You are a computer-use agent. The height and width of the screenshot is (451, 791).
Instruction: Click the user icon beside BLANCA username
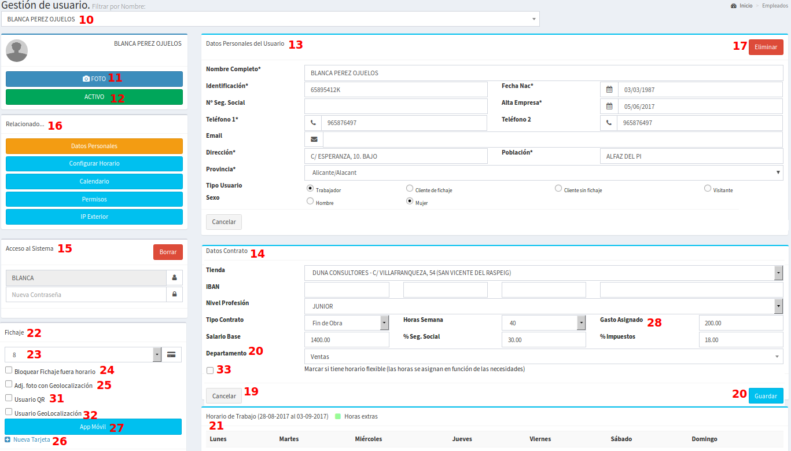pos(174,278)
